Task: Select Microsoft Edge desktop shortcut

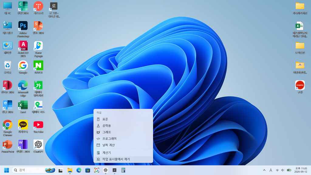Action: click(23, 89)
